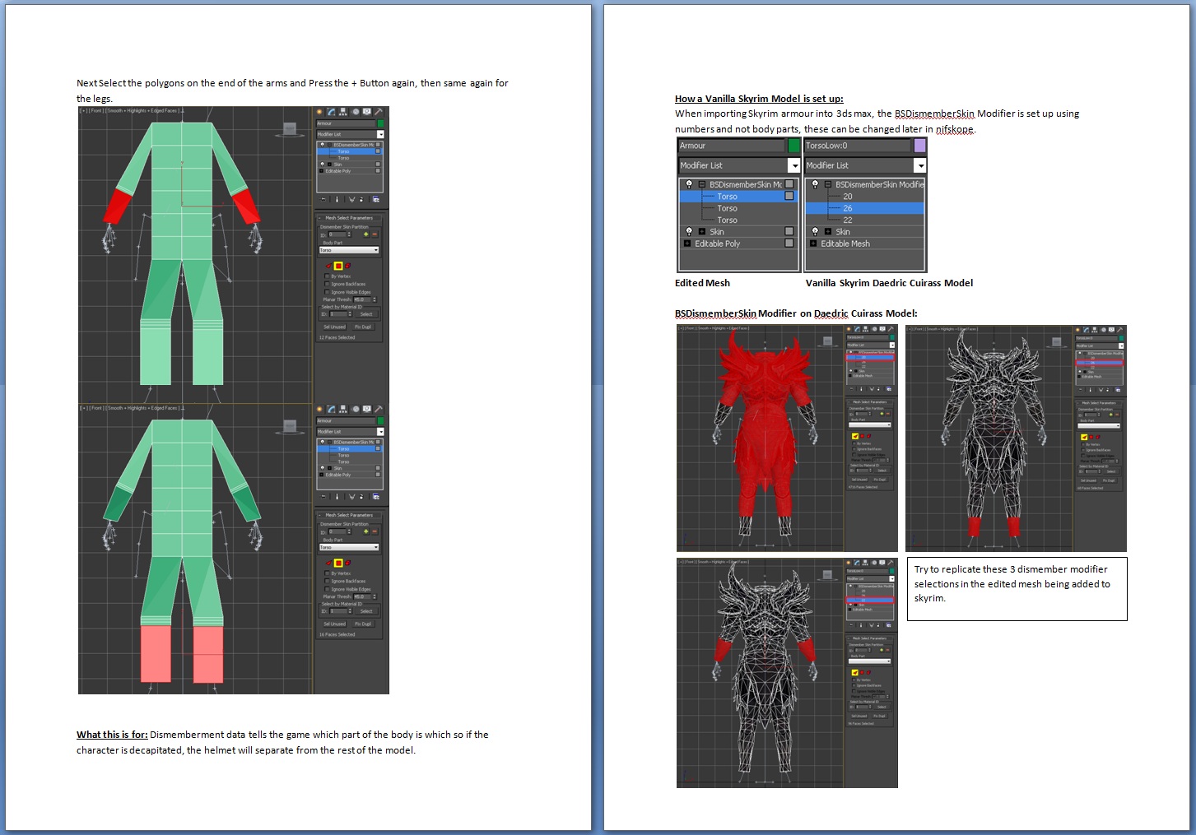
Task: Click Hierarchy tab icon in lower-left screenshot
Action: point(343,409)
